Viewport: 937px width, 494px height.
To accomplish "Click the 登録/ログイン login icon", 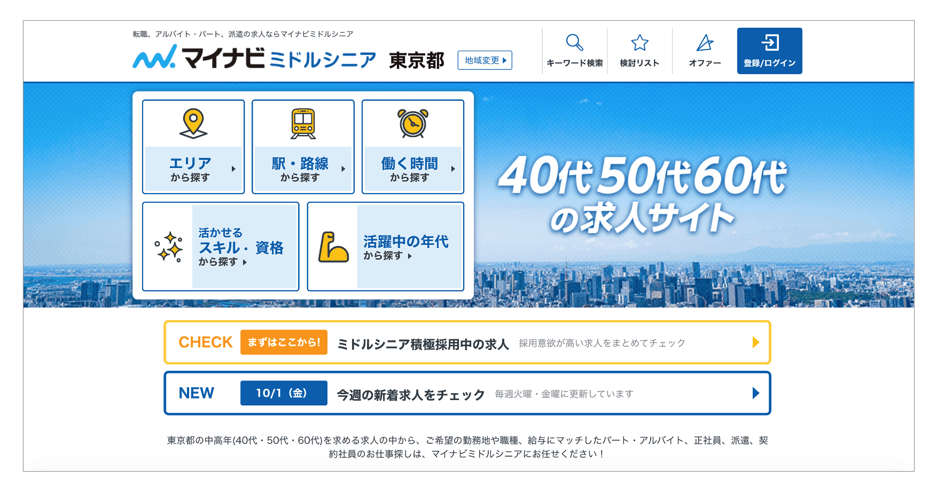I will [770, 42].
